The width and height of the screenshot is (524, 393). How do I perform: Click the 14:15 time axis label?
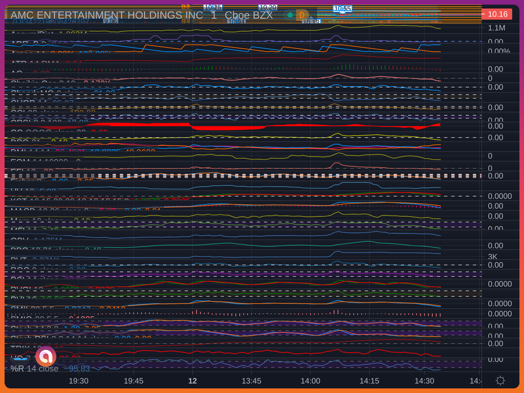point(369,381)
